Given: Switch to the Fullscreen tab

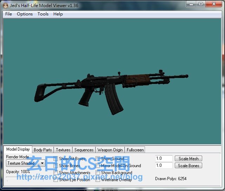Looking at the screenshot, I should point(135,150).
